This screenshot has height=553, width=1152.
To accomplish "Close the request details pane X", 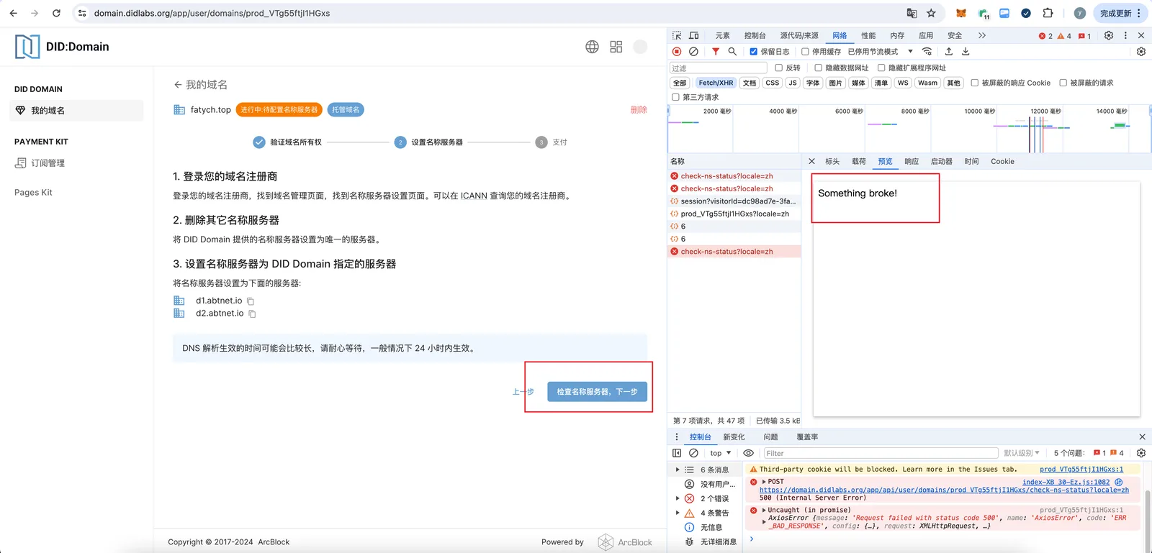I will 811,162.
